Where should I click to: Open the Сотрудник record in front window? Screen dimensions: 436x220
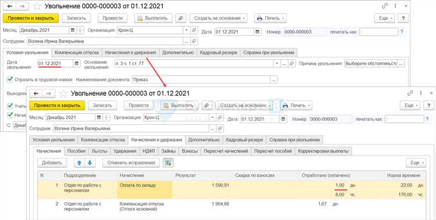pos(220,128)
